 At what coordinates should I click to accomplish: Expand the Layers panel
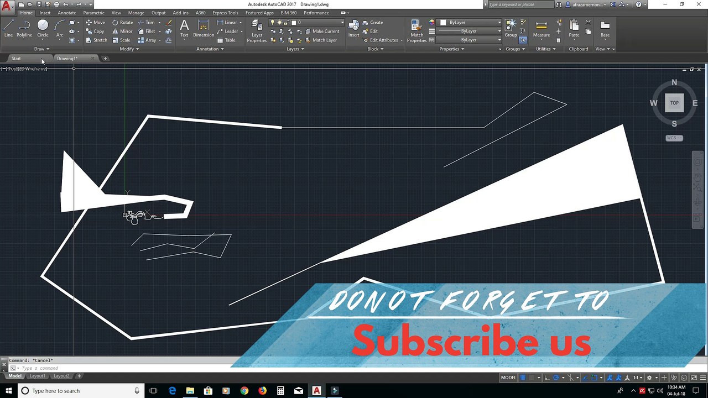pyautogui.click(x=295, y=49)
